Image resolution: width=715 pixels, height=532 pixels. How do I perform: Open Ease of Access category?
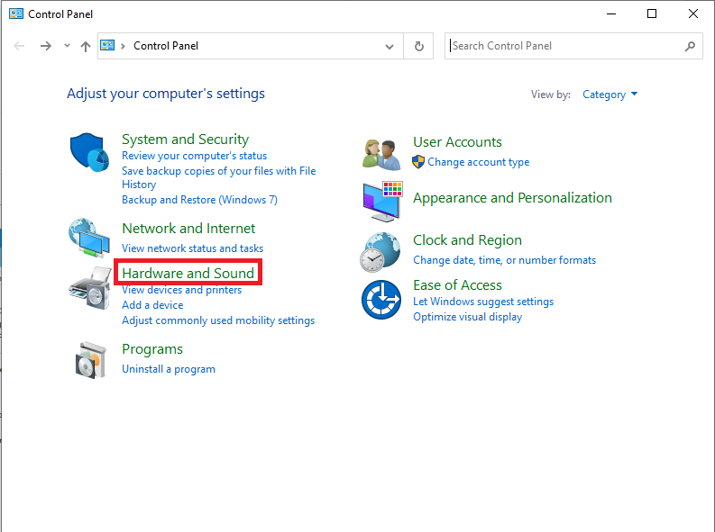point(457,285)
